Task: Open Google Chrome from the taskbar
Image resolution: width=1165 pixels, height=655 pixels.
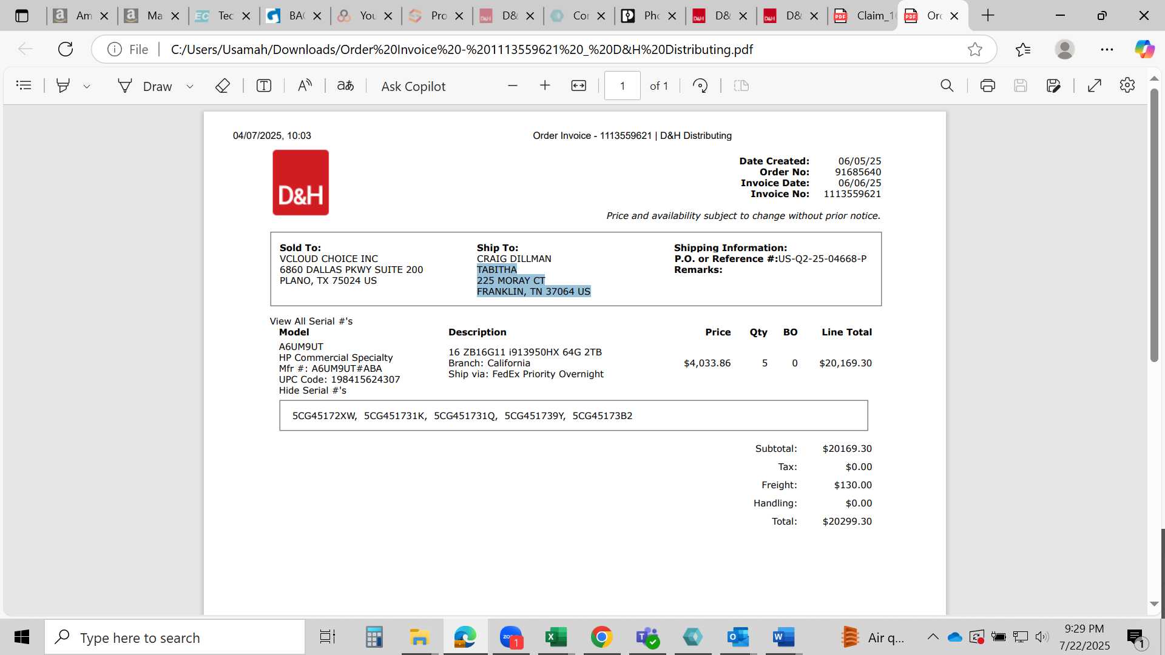Action: coord(601,637)
